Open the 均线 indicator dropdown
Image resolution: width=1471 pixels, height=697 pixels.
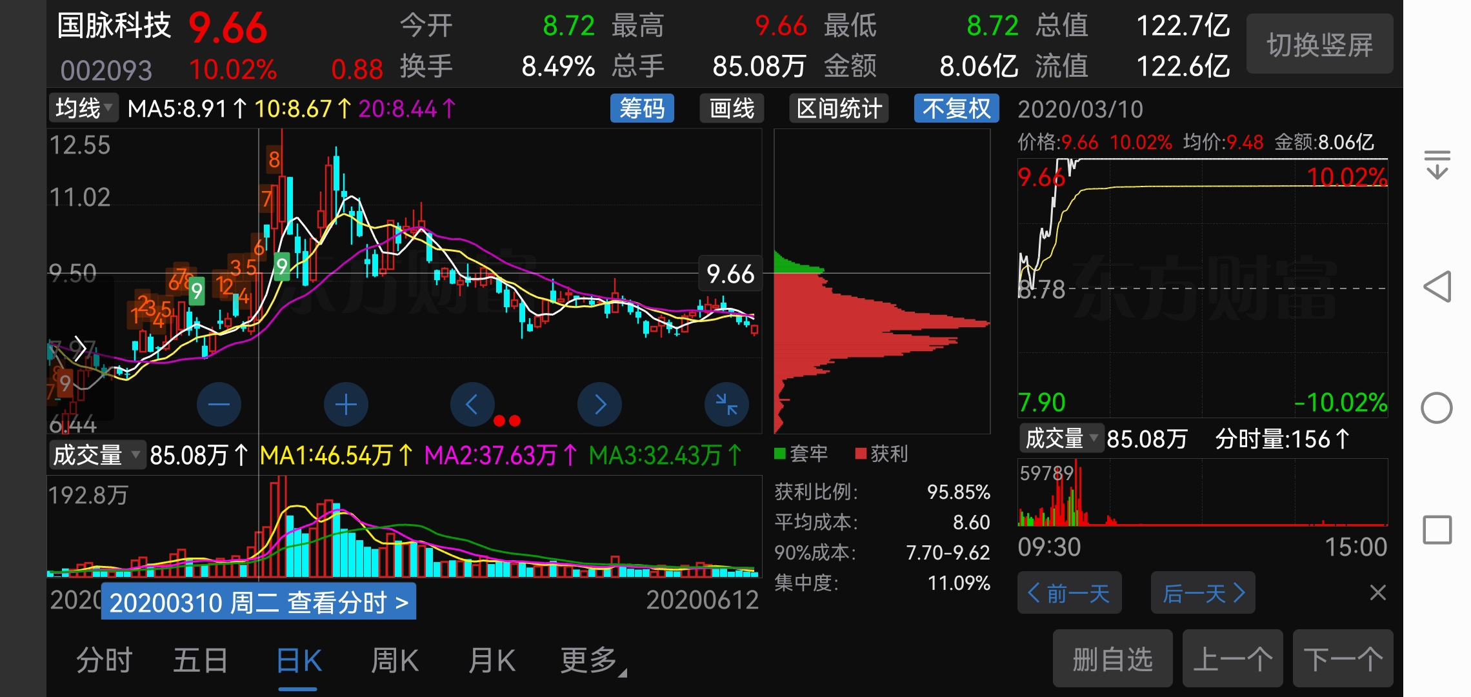(83, 108)
